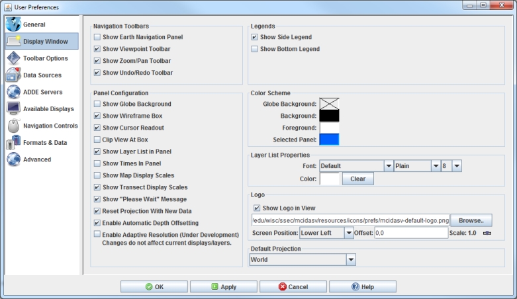This screenshot has height=299, width=517.
Task: Click the Formats & Data icon
Action: point(13,142)
